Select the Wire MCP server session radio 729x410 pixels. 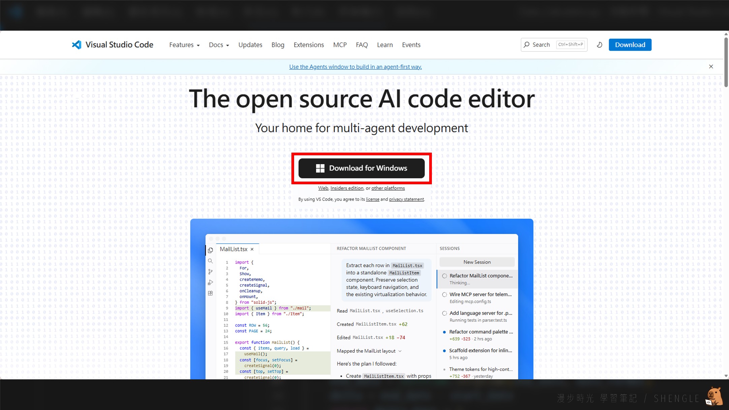[x=445, y=294]
